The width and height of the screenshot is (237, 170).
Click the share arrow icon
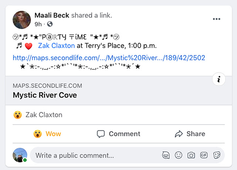pyautogui.click(x=179, y=134)
